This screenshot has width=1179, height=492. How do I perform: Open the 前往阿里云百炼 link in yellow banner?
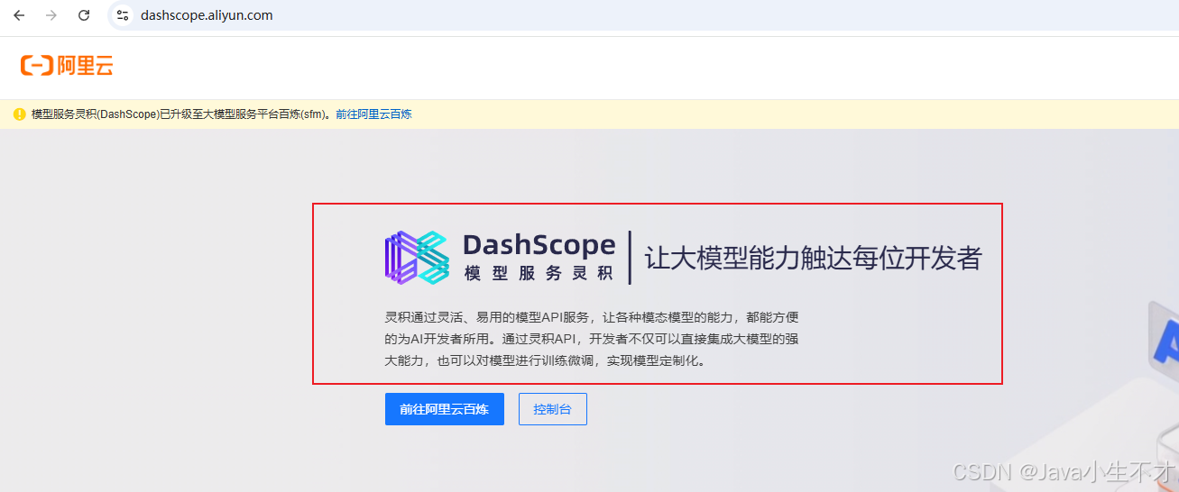pyautogui.click(x=373, y=114)
